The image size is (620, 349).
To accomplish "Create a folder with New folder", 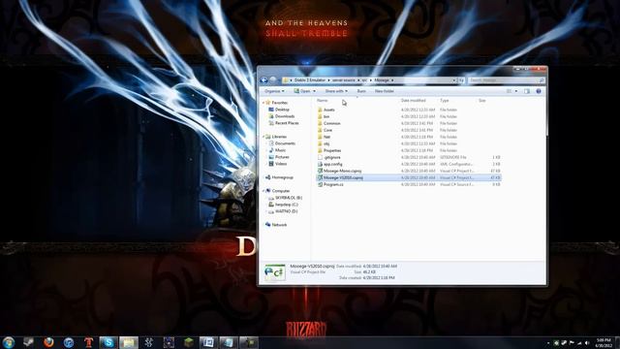I will (x=385, y=91).
